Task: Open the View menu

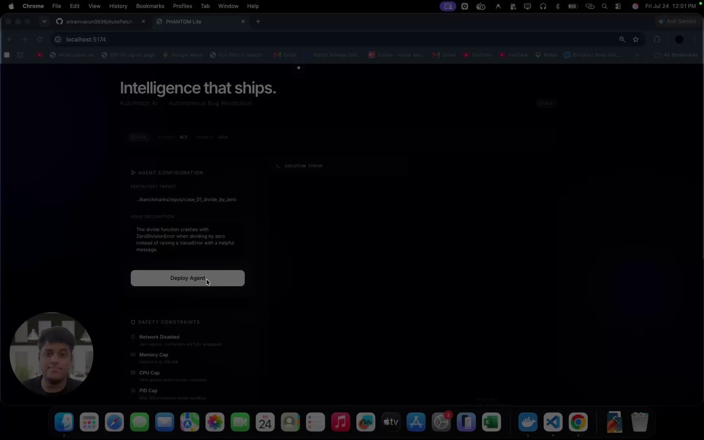Action: [94, 6]
